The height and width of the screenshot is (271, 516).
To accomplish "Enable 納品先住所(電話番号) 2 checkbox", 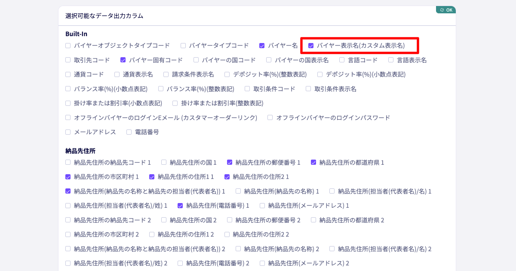I will point(180,263).
